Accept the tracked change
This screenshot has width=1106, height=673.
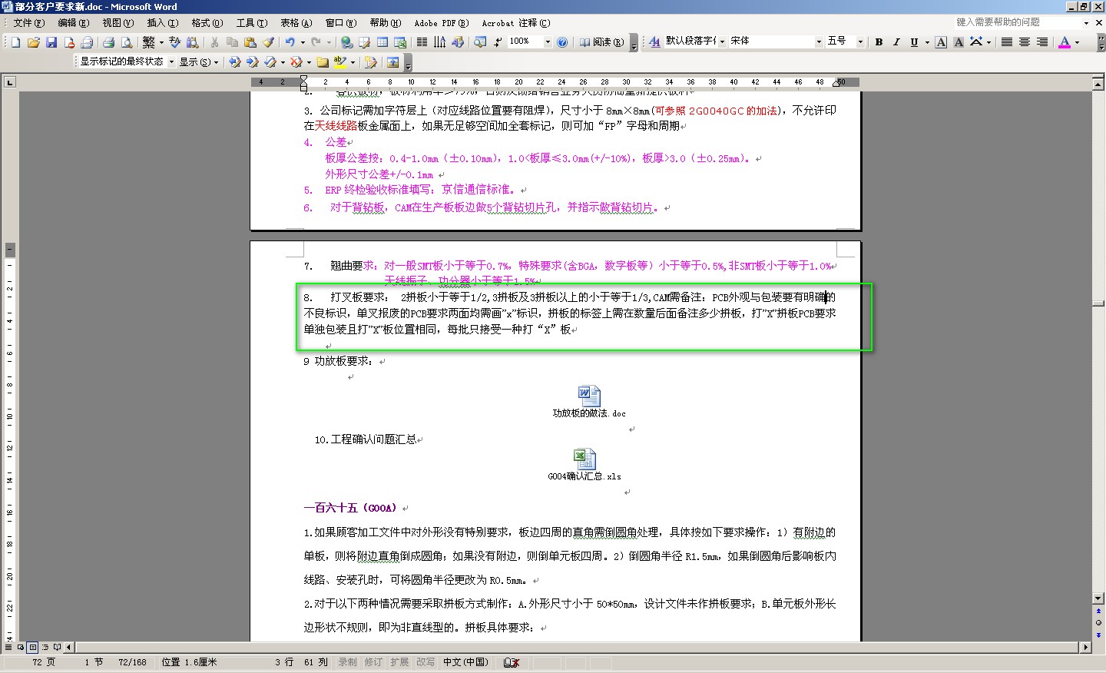pos(270,62)
